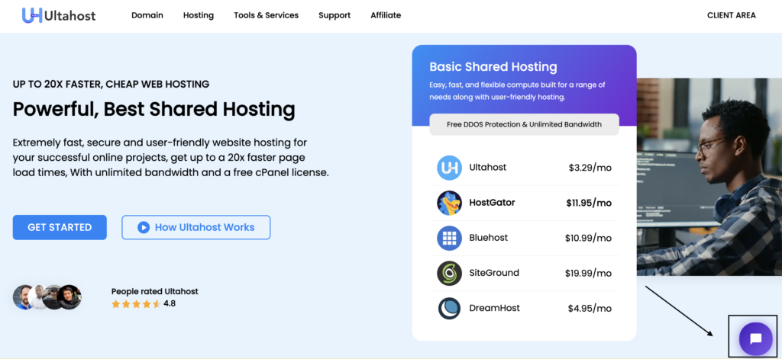Viewport: 782px width, 359px height.
Task: Click the 4.8 rating value
Action: 170,303
